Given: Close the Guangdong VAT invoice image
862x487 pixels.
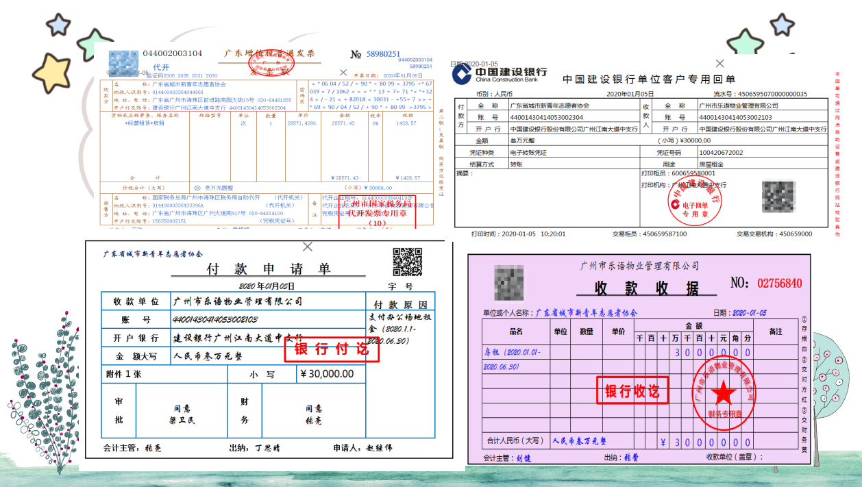Looking at the screenshot, I should (343, 71).
